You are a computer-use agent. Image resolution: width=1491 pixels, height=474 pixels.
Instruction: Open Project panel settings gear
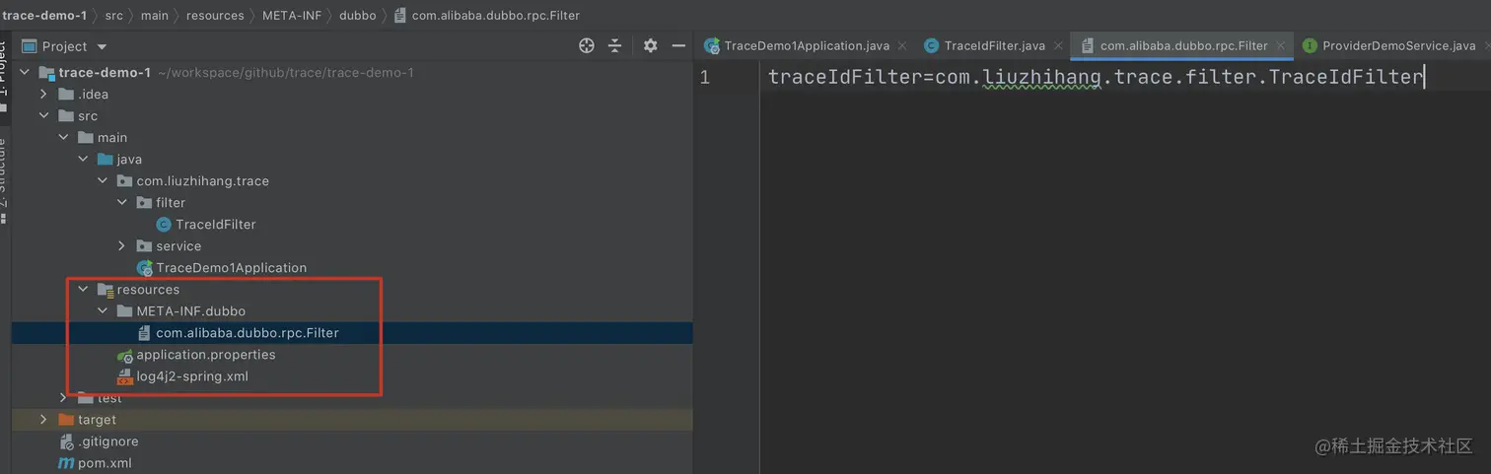650,45
